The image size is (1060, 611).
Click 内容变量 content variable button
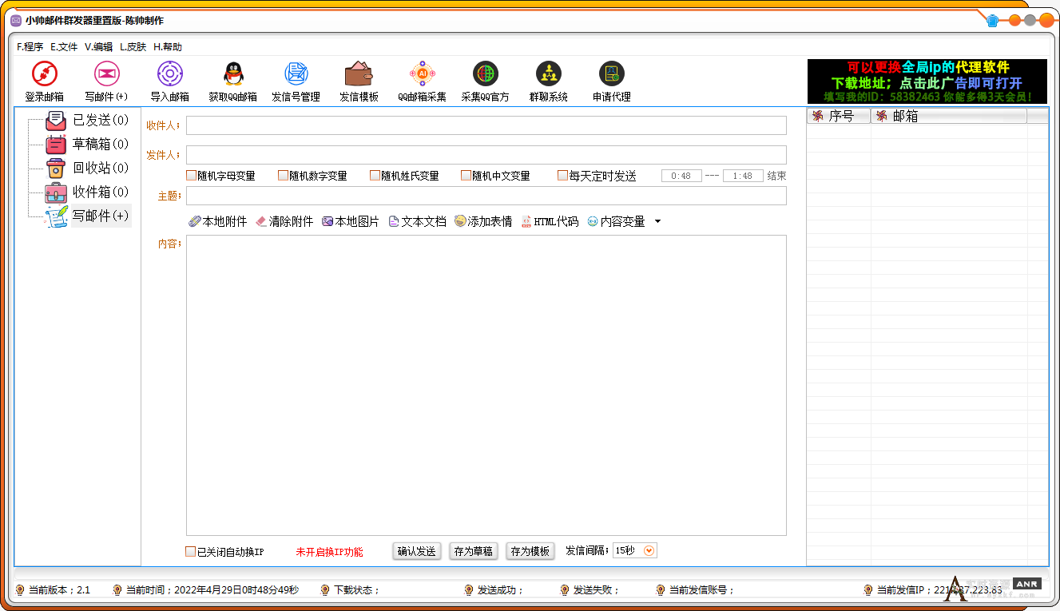point(616,221)
